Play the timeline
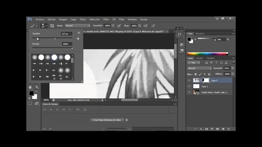Viewport: 262px width, 147px height. tap(57, 109)
